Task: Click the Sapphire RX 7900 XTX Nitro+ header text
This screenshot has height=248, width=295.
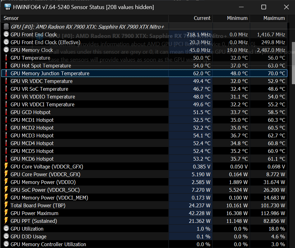Action: coord(87,27)
